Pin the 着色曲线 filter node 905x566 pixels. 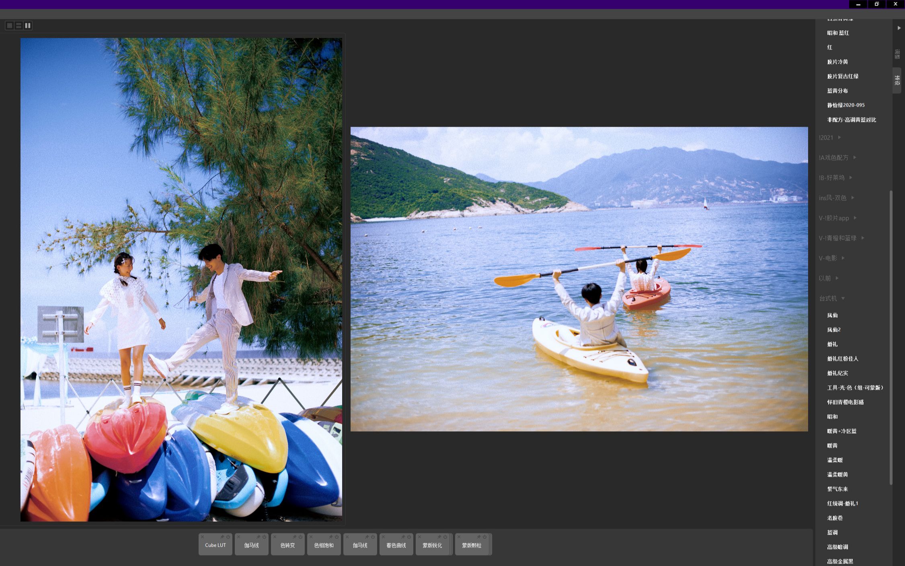(x=403, y=537)
